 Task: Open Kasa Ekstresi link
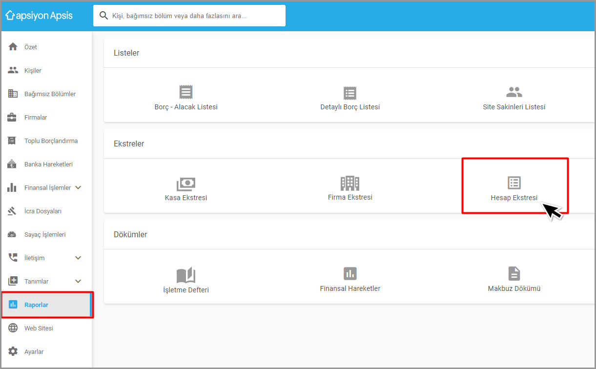[x=186, y=198]
